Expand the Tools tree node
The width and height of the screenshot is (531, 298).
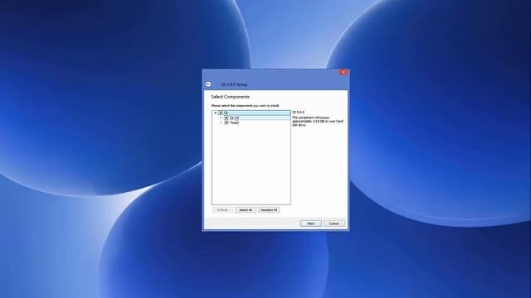tap(222, 123)
